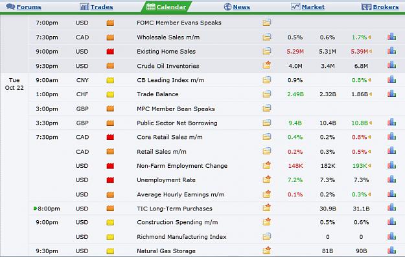Show chart for Non-Farm Employment Change

(x=391, y=165)
